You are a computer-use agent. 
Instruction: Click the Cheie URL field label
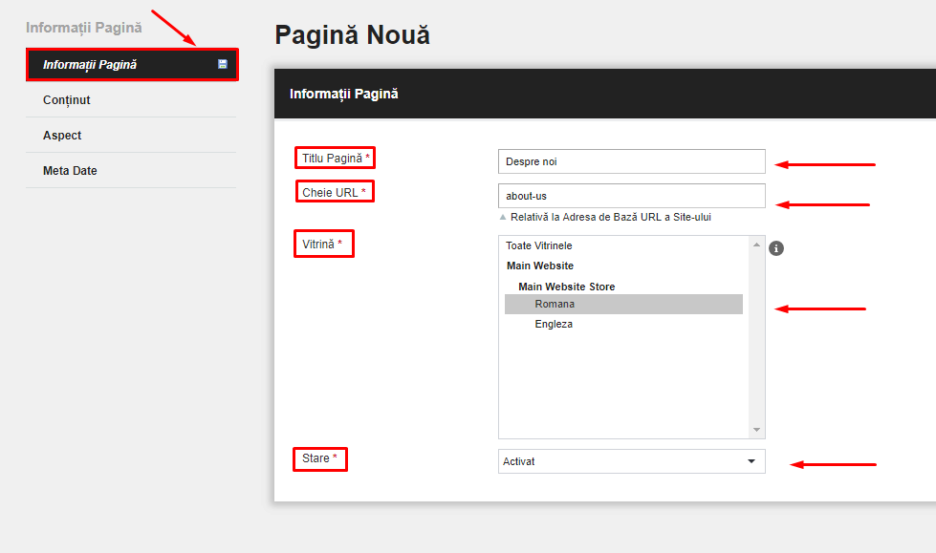[335, 192]
